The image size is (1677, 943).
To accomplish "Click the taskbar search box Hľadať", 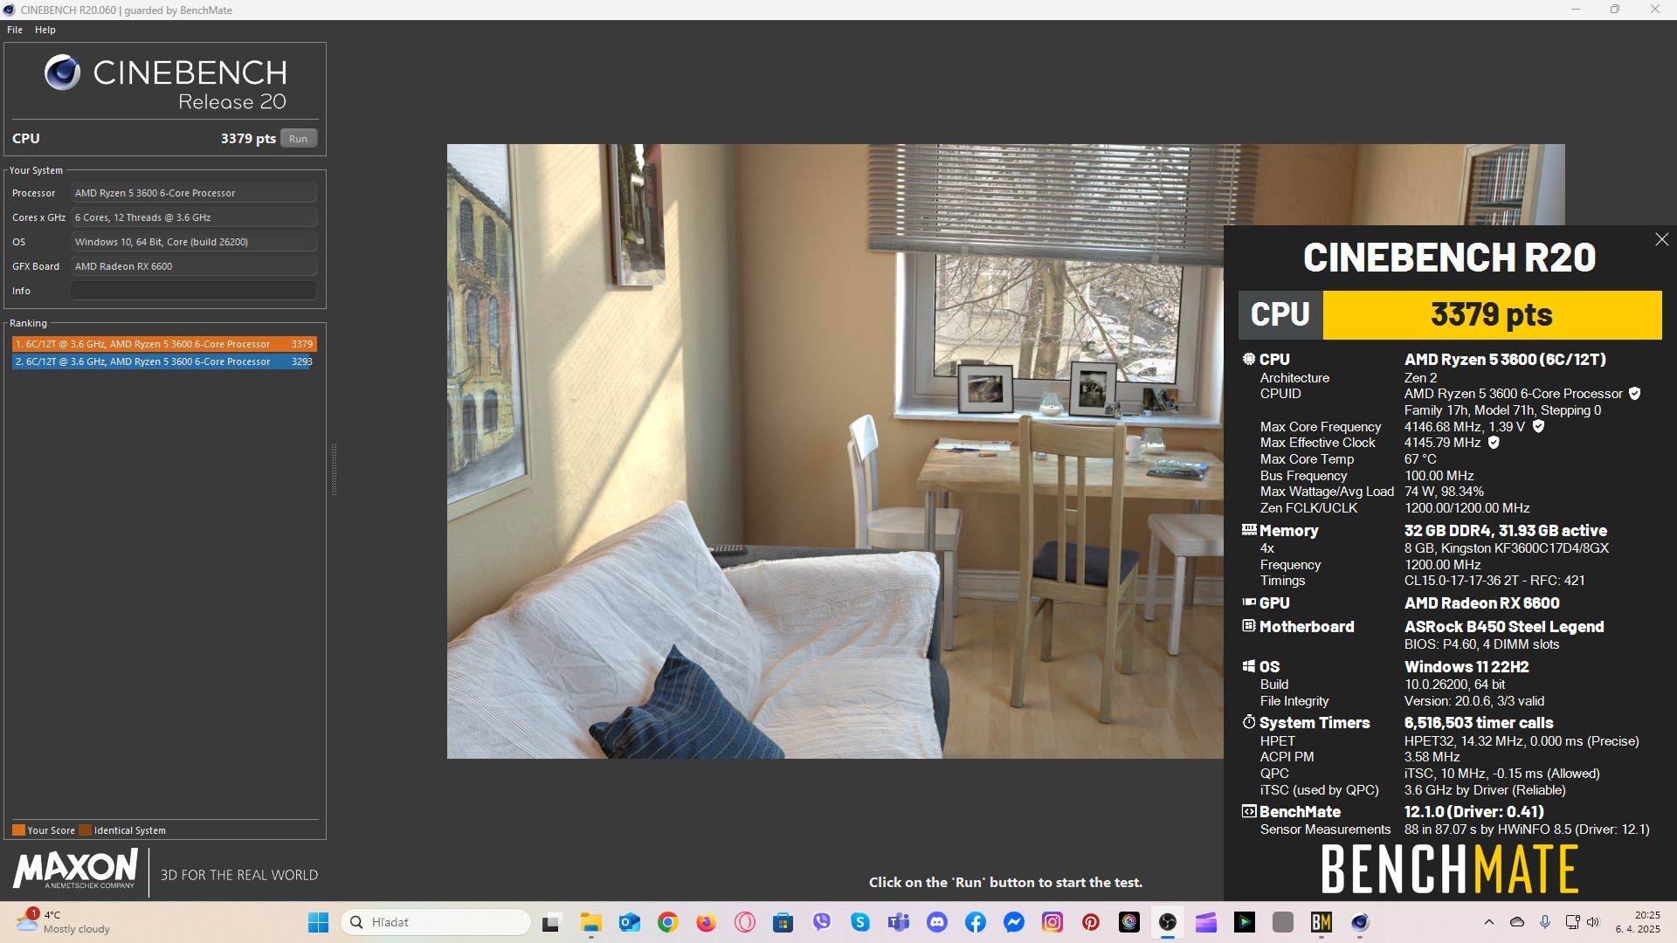I will tap(435, 922).
